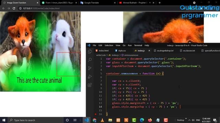Go forward in the Chrome browser
Image resolution: width=220 pixels, height=123 pixels.
tap(9, 8)
